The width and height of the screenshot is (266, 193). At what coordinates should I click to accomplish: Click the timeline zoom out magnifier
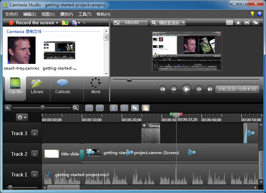[8, 108]
